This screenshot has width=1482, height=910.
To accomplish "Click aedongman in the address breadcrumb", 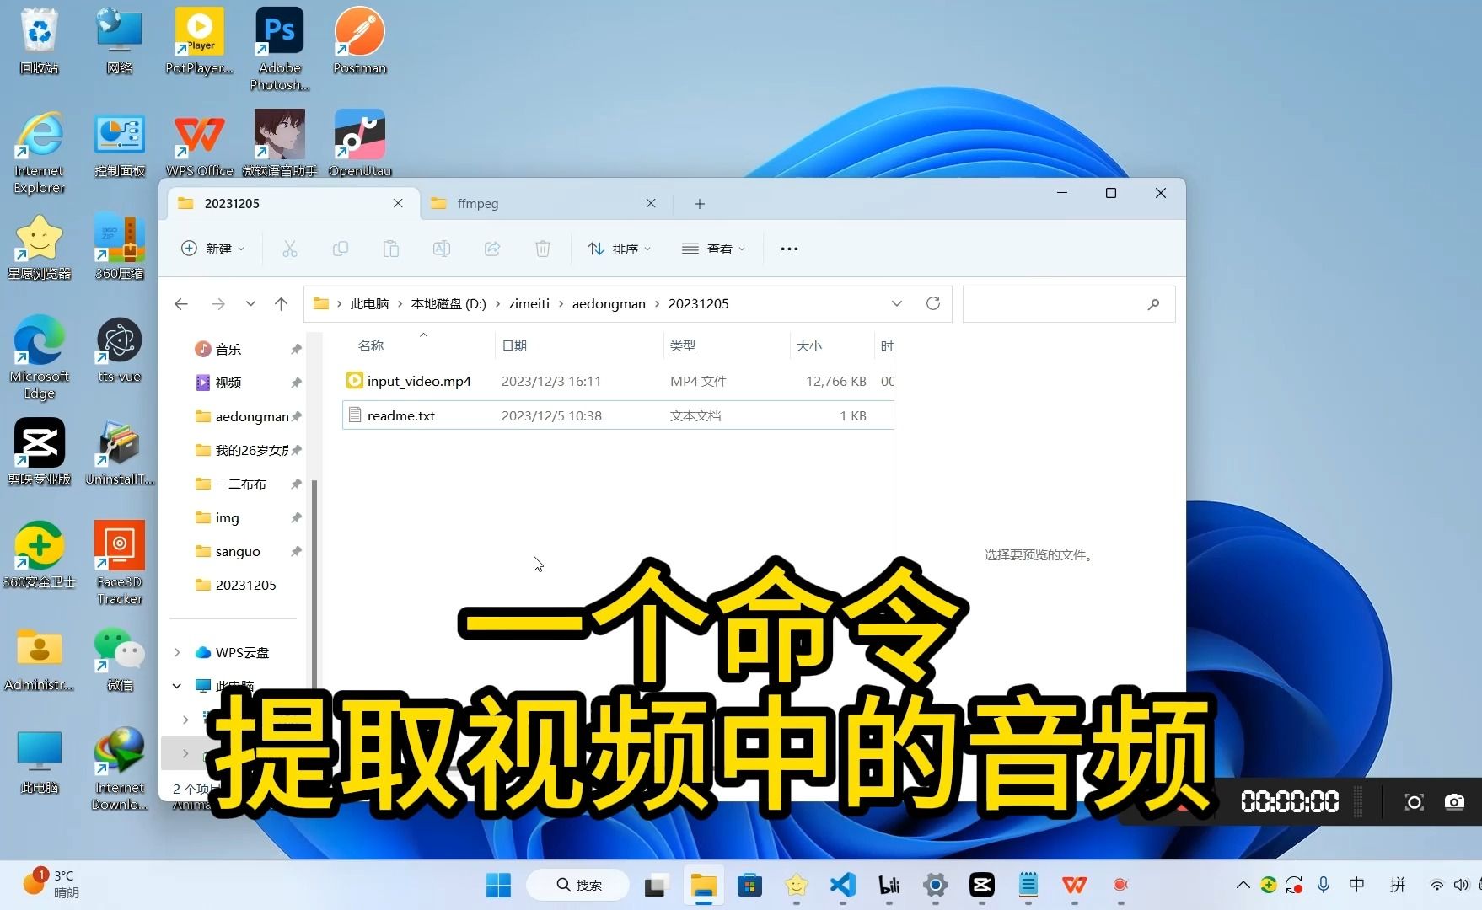I will click(609, 304).
